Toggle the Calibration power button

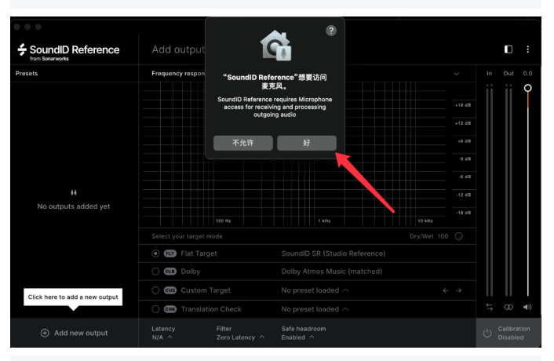coord(487,334)
